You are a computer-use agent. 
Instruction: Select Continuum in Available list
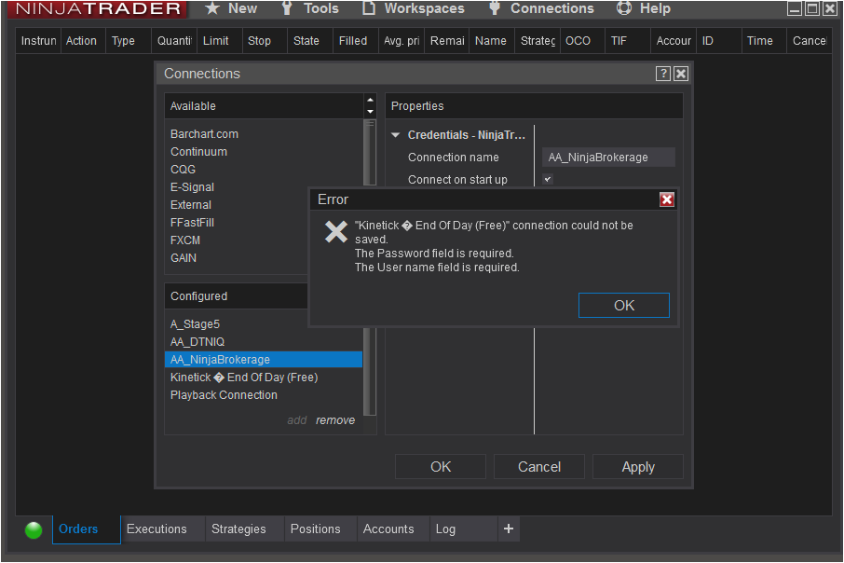click(x=198, y=152)
